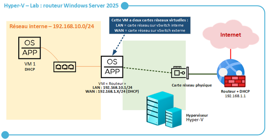266x139 pixels.
Task: Select the network switch icon
Action: (65, 67)
